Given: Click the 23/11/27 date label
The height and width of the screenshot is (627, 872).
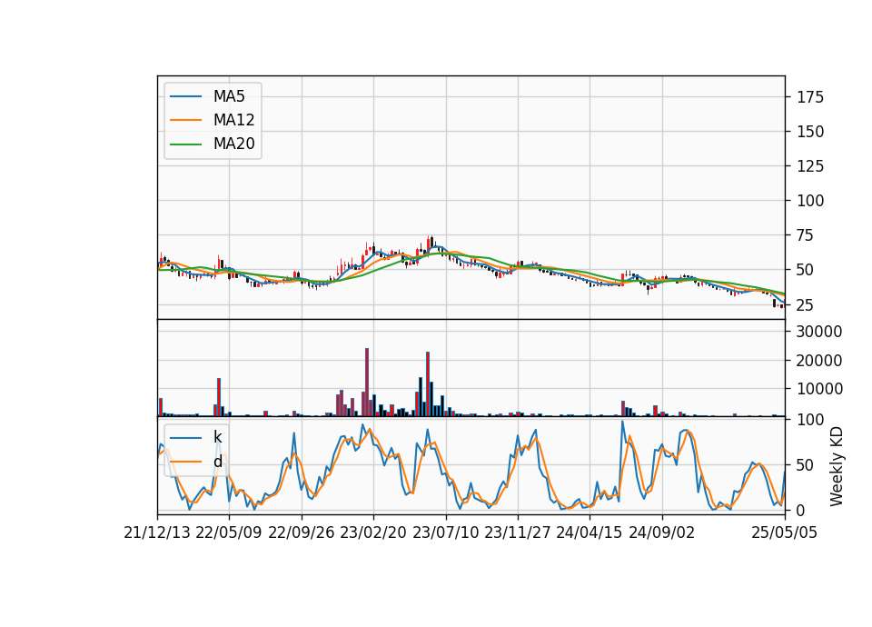Looking at the screenshot, I should tap(517, 532).
